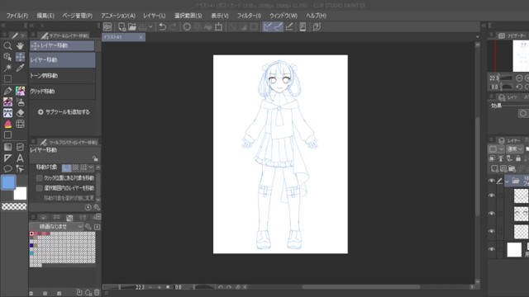This screenshot has width=529, height=297.
Task: Collapse the right palette dock arrows
Action: 484,26
